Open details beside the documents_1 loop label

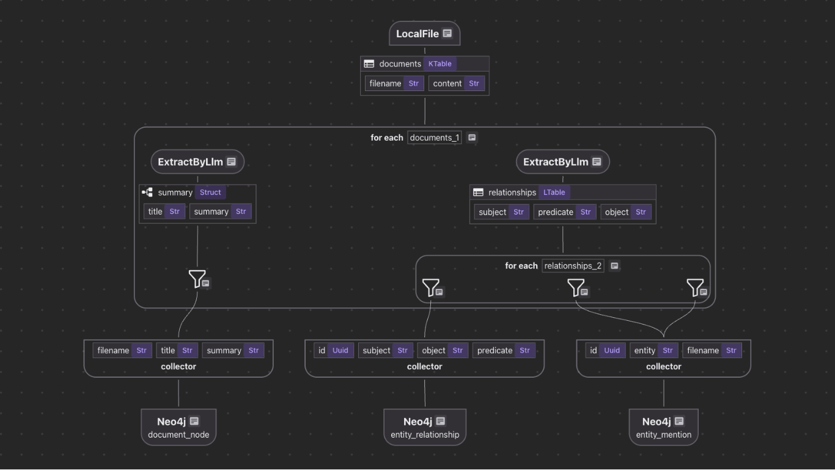click(x=472, y=137)
